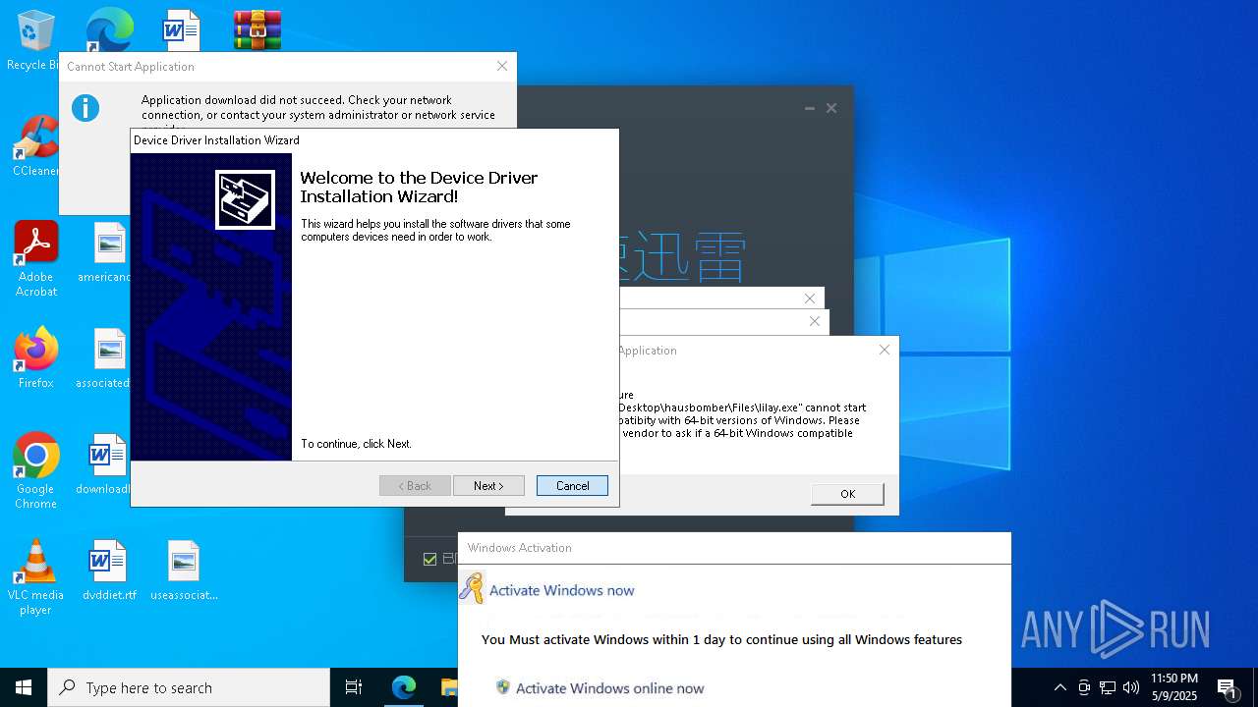Screen dimensions: 1258x707
Task: Click the device driver wizard hardware icon
Action: tap(245, 199)
